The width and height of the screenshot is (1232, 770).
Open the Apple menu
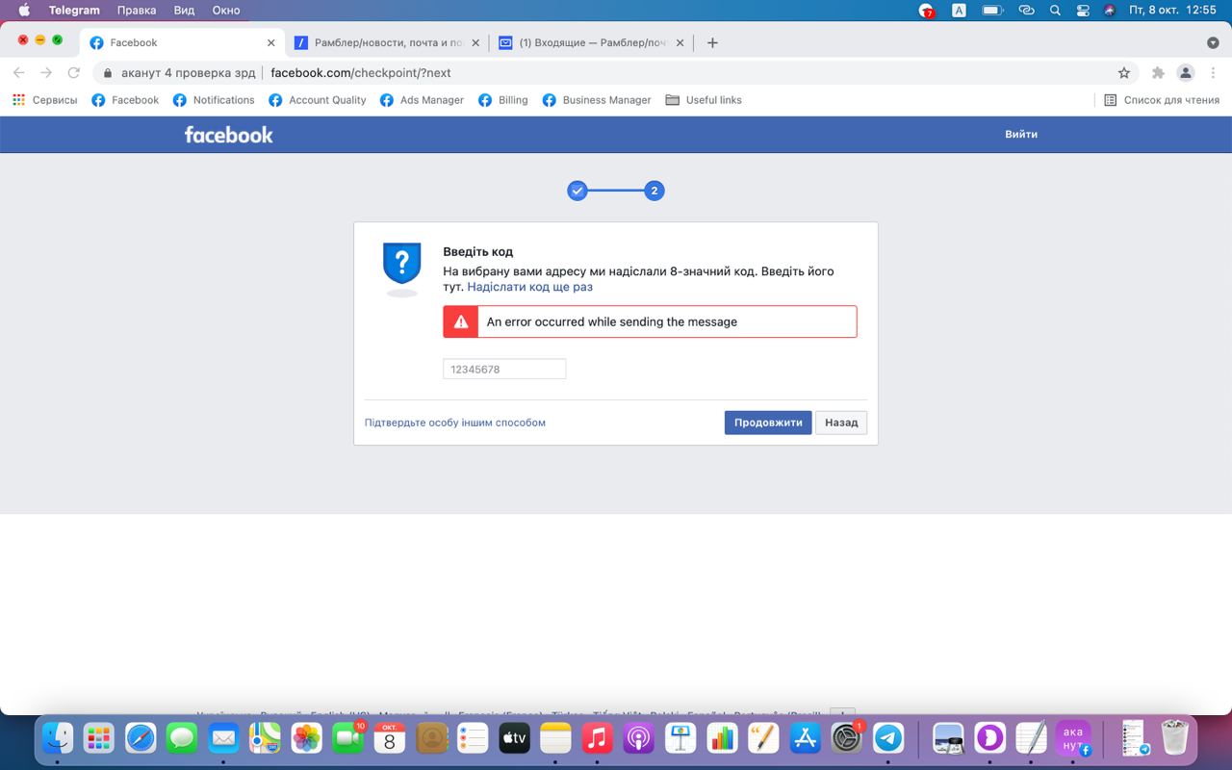pyautogui.click(x=24, y=11)
